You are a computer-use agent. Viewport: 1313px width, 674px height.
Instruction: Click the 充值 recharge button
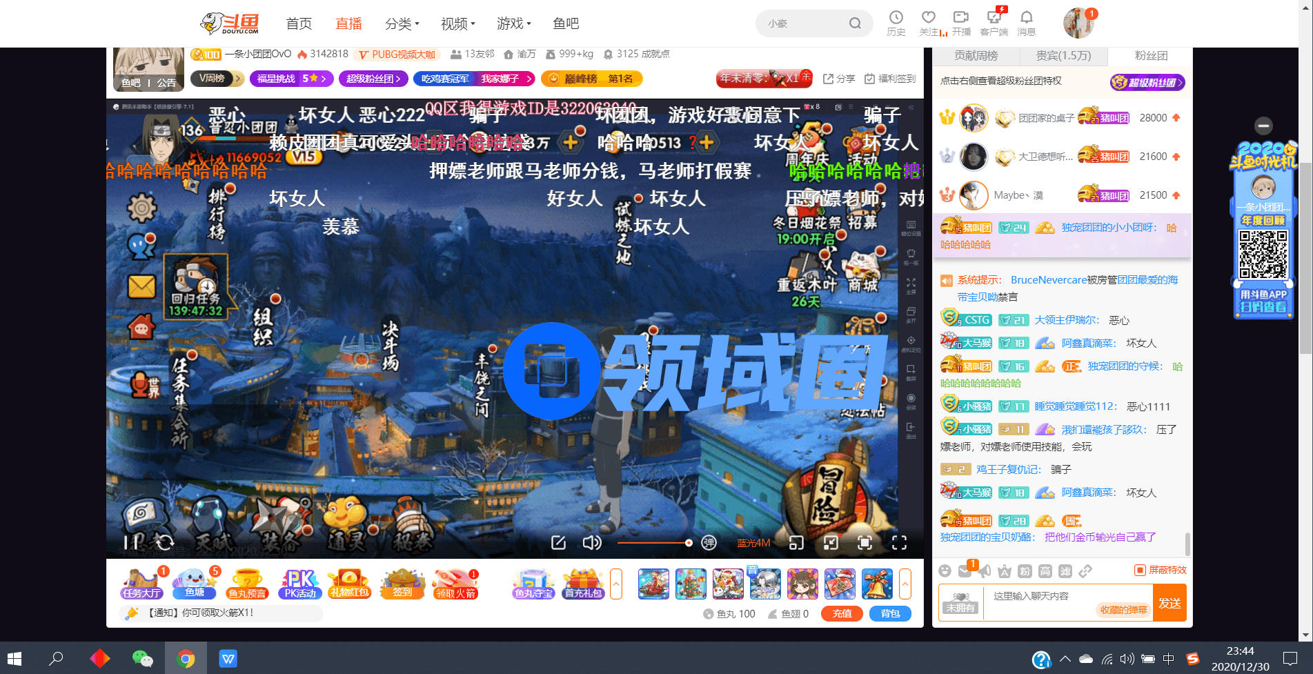(x=842, y=613)
